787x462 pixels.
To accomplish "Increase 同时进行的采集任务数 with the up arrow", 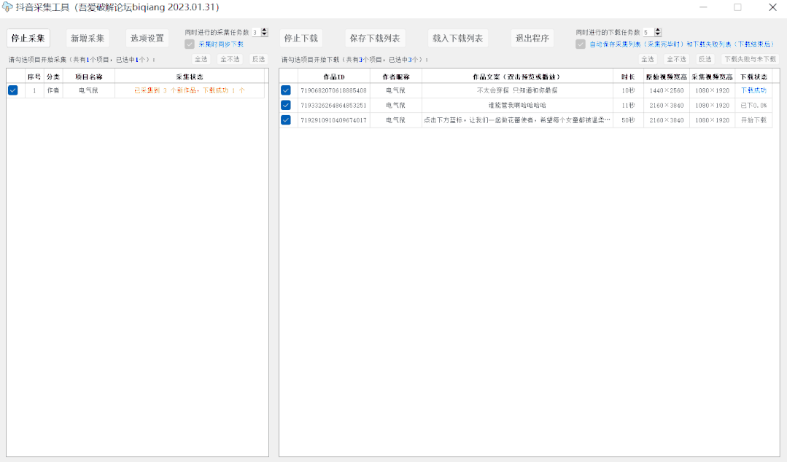I will click(265, 30).
